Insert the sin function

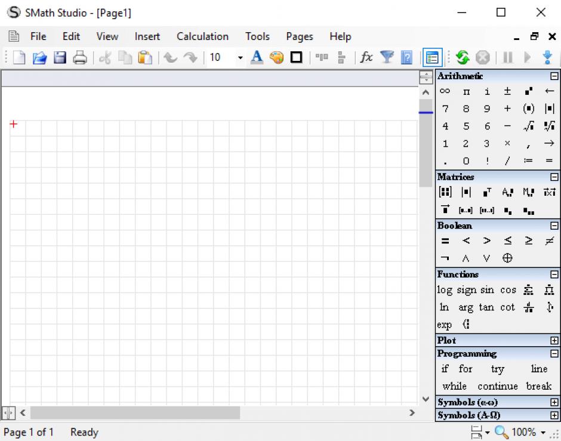point(487,290)
